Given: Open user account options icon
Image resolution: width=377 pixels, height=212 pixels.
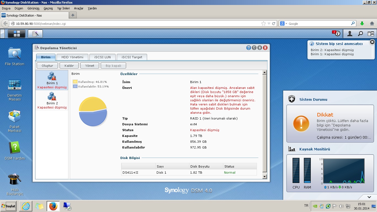Looking at the screenshot, I should (x=350, y=34).
